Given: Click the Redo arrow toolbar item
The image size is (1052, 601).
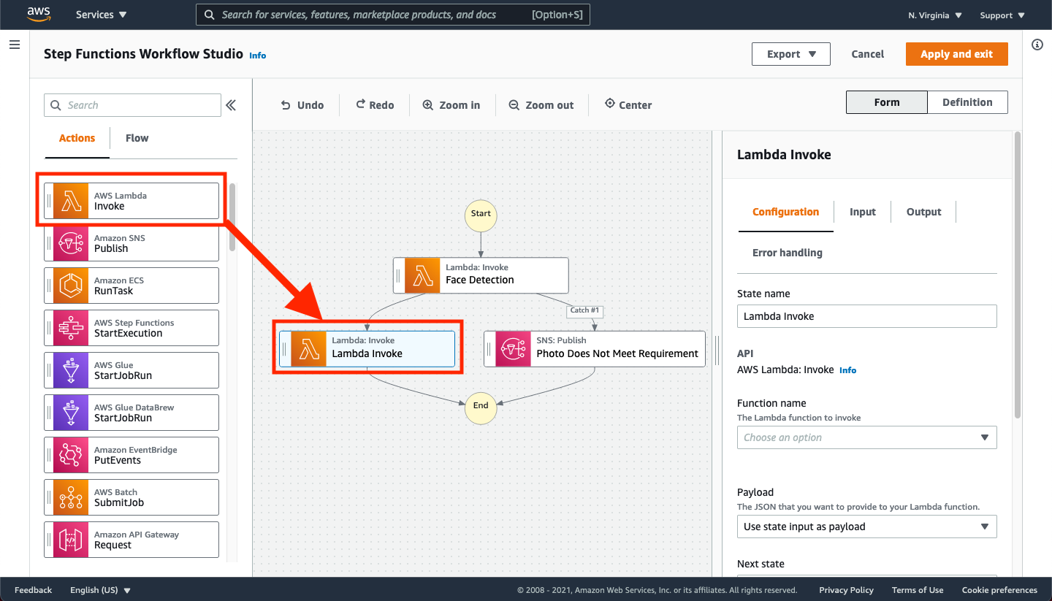Looking at the screenshot, I should pos(375,105).
